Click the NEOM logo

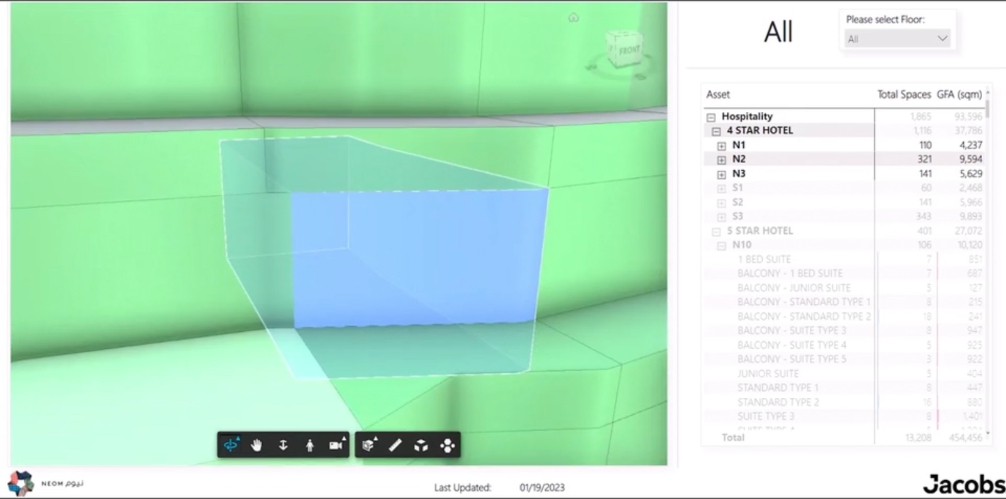point(45,483)
